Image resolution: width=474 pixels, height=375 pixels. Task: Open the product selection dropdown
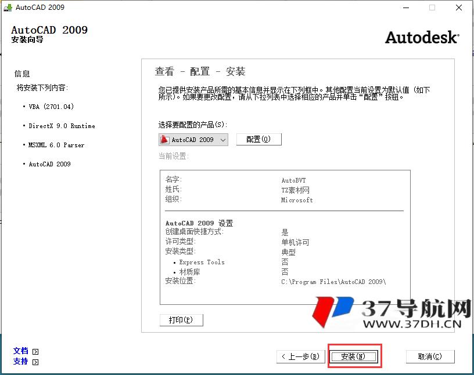[222, 139]
